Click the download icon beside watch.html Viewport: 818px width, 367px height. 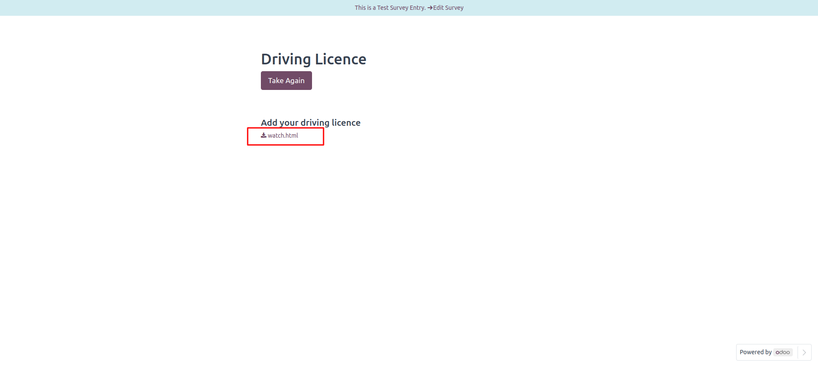click(263, 135)
